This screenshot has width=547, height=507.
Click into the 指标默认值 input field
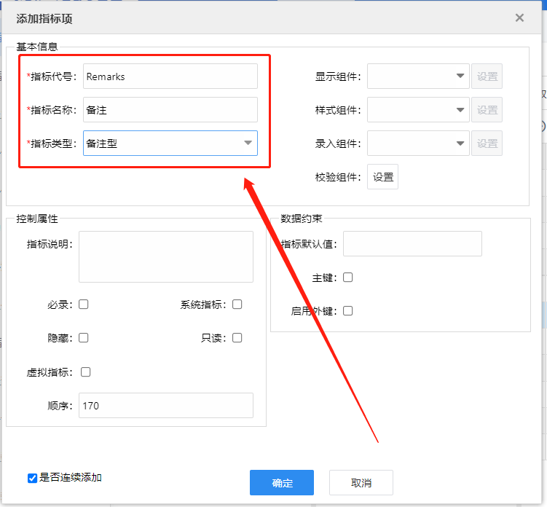click(412, 243)
